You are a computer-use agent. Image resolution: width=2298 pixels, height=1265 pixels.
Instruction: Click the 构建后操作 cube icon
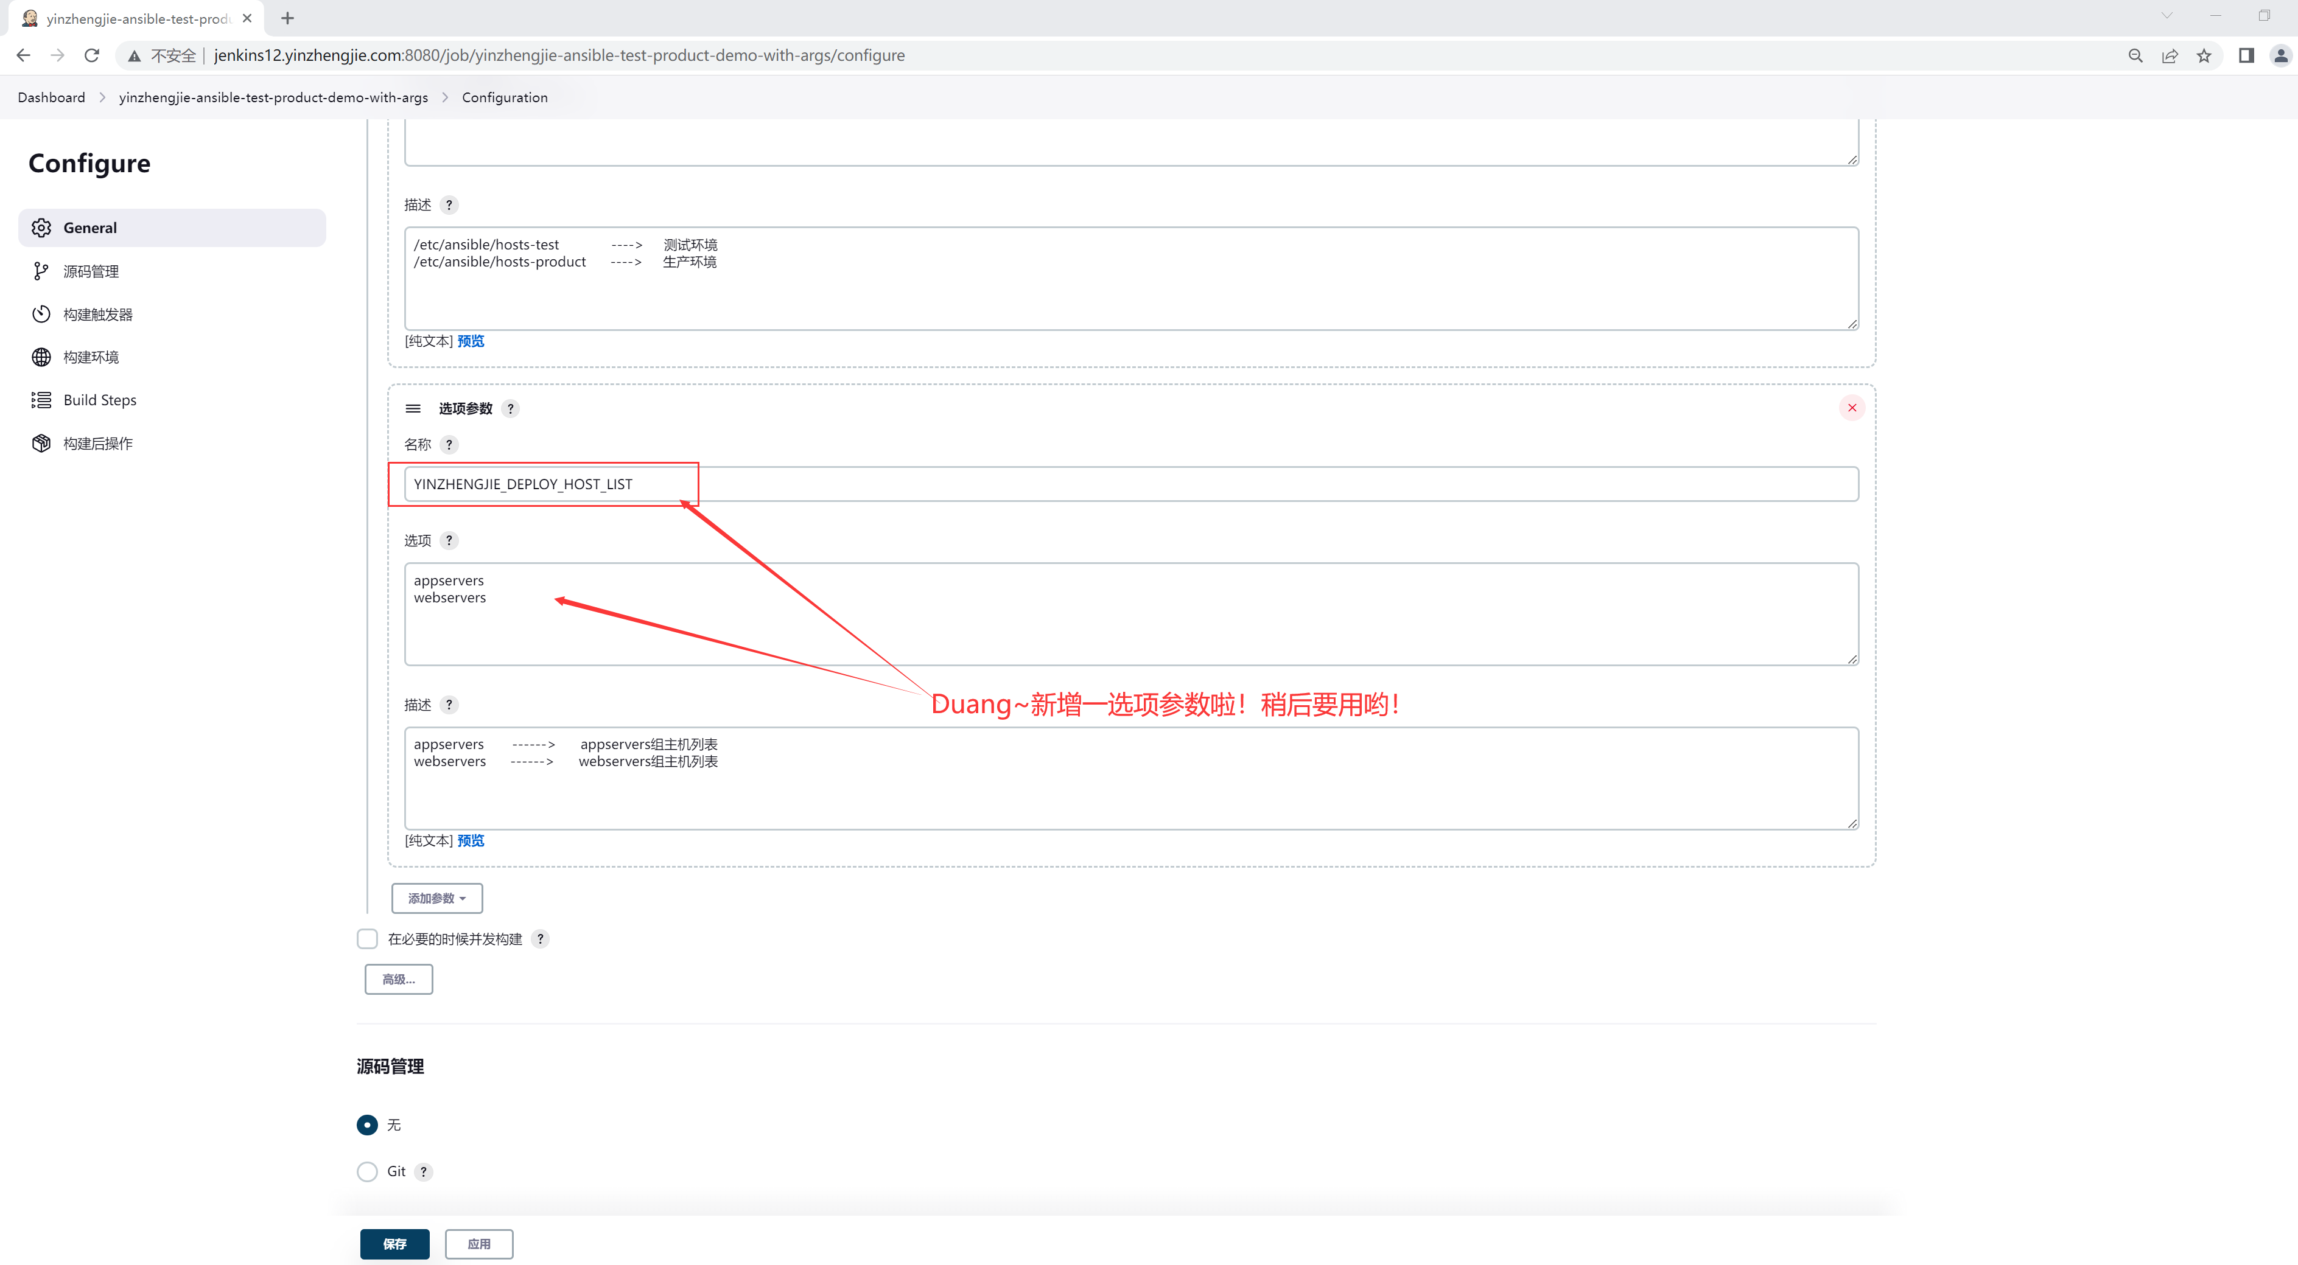coord(41,443)
